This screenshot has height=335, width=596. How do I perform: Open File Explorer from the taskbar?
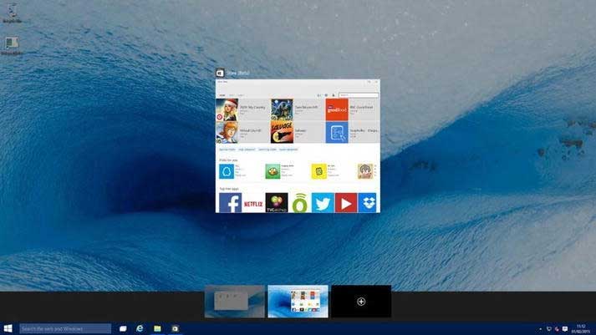tap(157, 328)
